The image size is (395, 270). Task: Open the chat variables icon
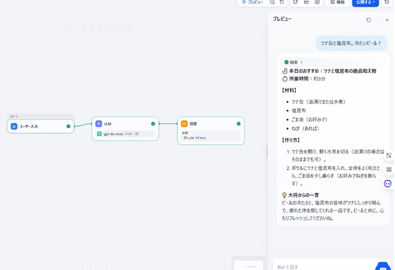[296, 3]
